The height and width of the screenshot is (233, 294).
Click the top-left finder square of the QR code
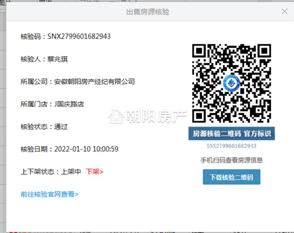tap(199, 51)
